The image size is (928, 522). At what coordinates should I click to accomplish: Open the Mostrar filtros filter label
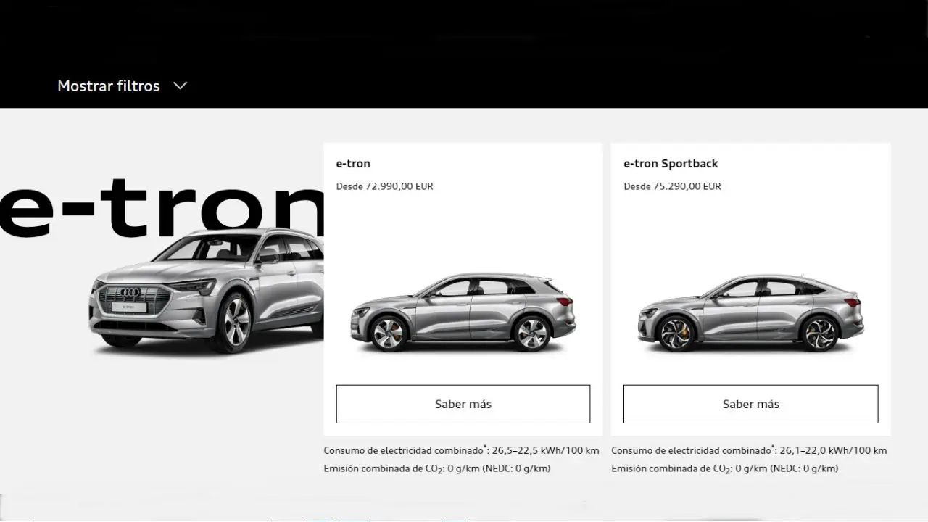(109, 86)
